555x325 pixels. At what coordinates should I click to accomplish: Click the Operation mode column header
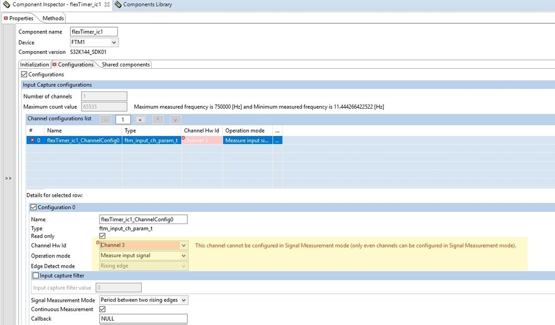[x=247, y=130]
